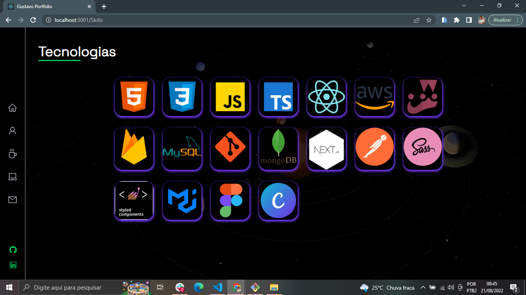Select the Canva logo card

coord(278,201)
